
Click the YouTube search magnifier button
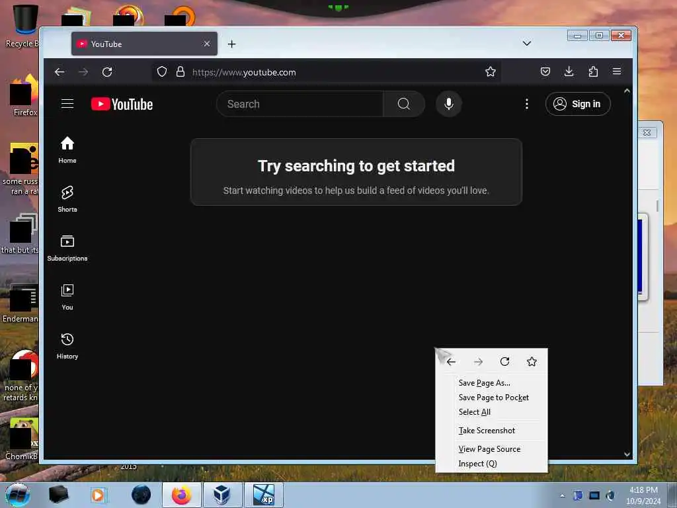tap(404, 104)
